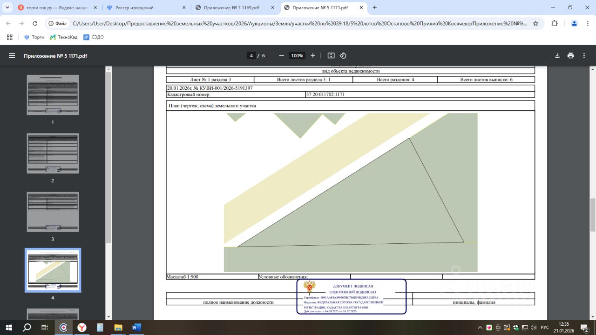Open the Chrome profile avatar
The width and height of the screenshot is (596, 335).
click(574, 23)
